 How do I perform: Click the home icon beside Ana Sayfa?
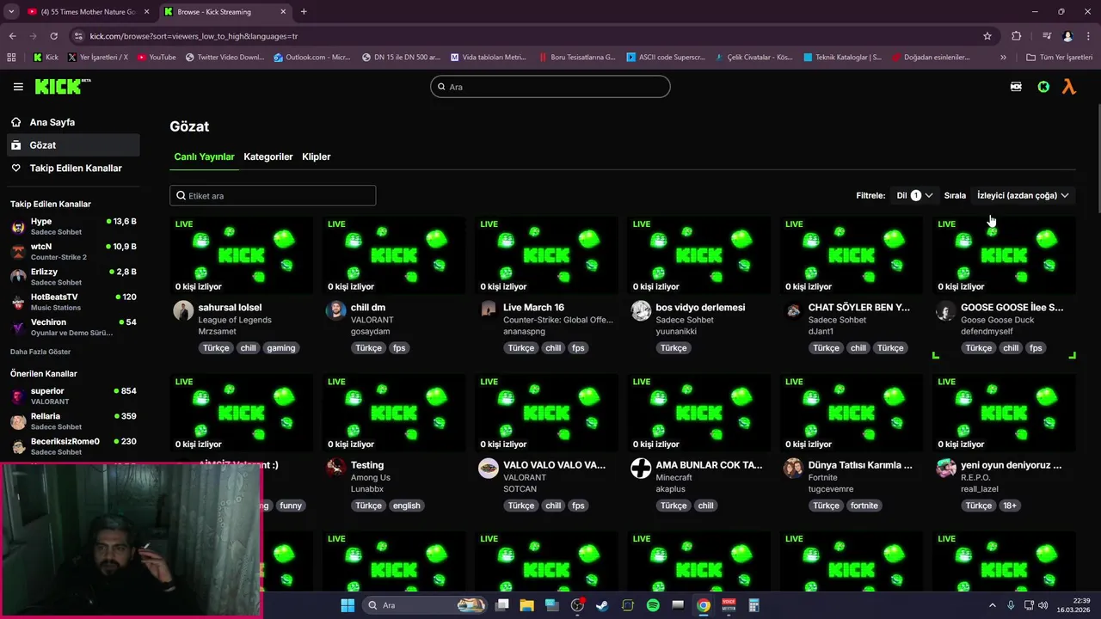click(15, 122)
